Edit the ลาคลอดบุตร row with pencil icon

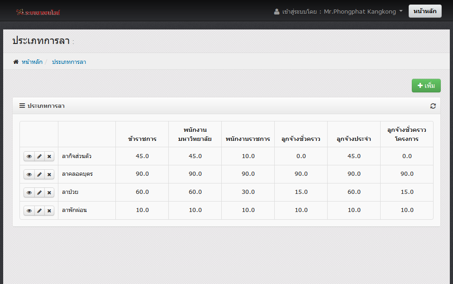[39, 174]
